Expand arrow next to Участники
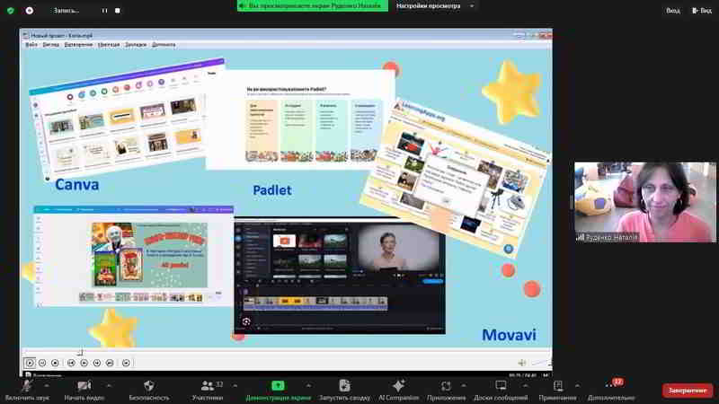Screen dimensions: 719x404 click(235, 386)
